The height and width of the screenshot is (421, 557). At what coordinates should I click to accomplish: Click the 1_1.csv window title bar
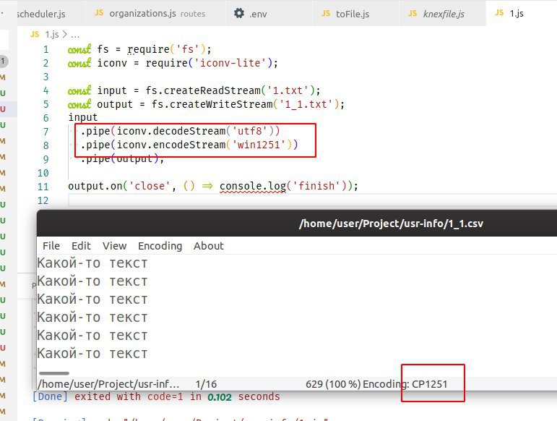click(297, 224)
